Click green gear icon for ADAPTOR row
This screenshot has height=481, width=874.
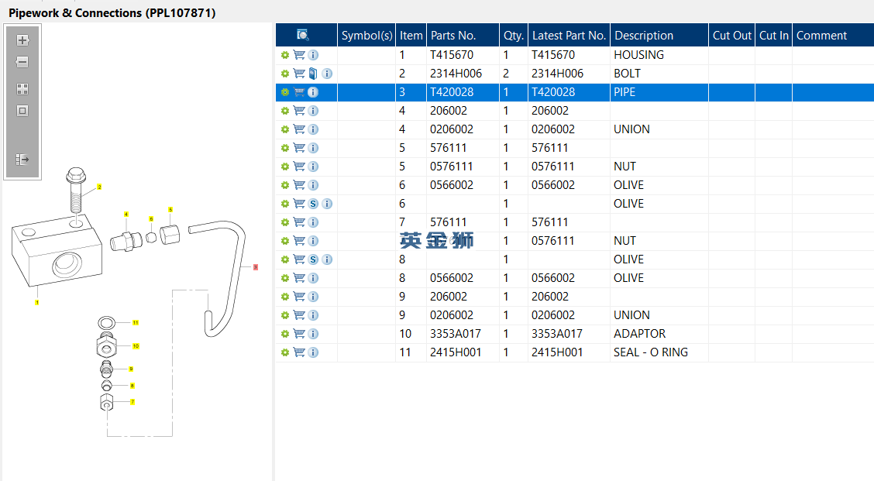click(x=285, y=334)
